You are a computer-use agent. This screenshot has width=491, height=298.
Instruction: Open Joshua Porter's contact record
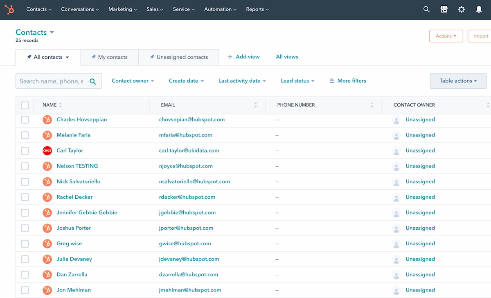(74, 228)
